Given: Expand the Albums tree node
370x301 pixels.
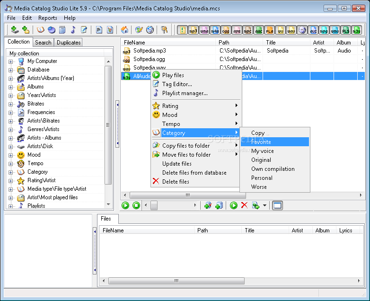Looking at the screenshot, I should [10, 87].
